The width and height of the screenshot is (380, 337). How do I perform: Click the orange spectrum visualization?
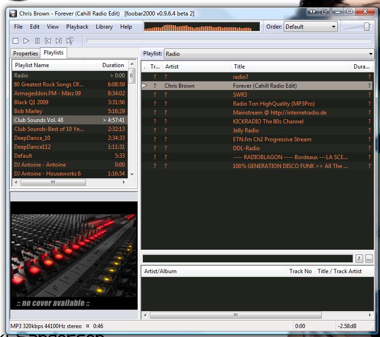[202, 27]
